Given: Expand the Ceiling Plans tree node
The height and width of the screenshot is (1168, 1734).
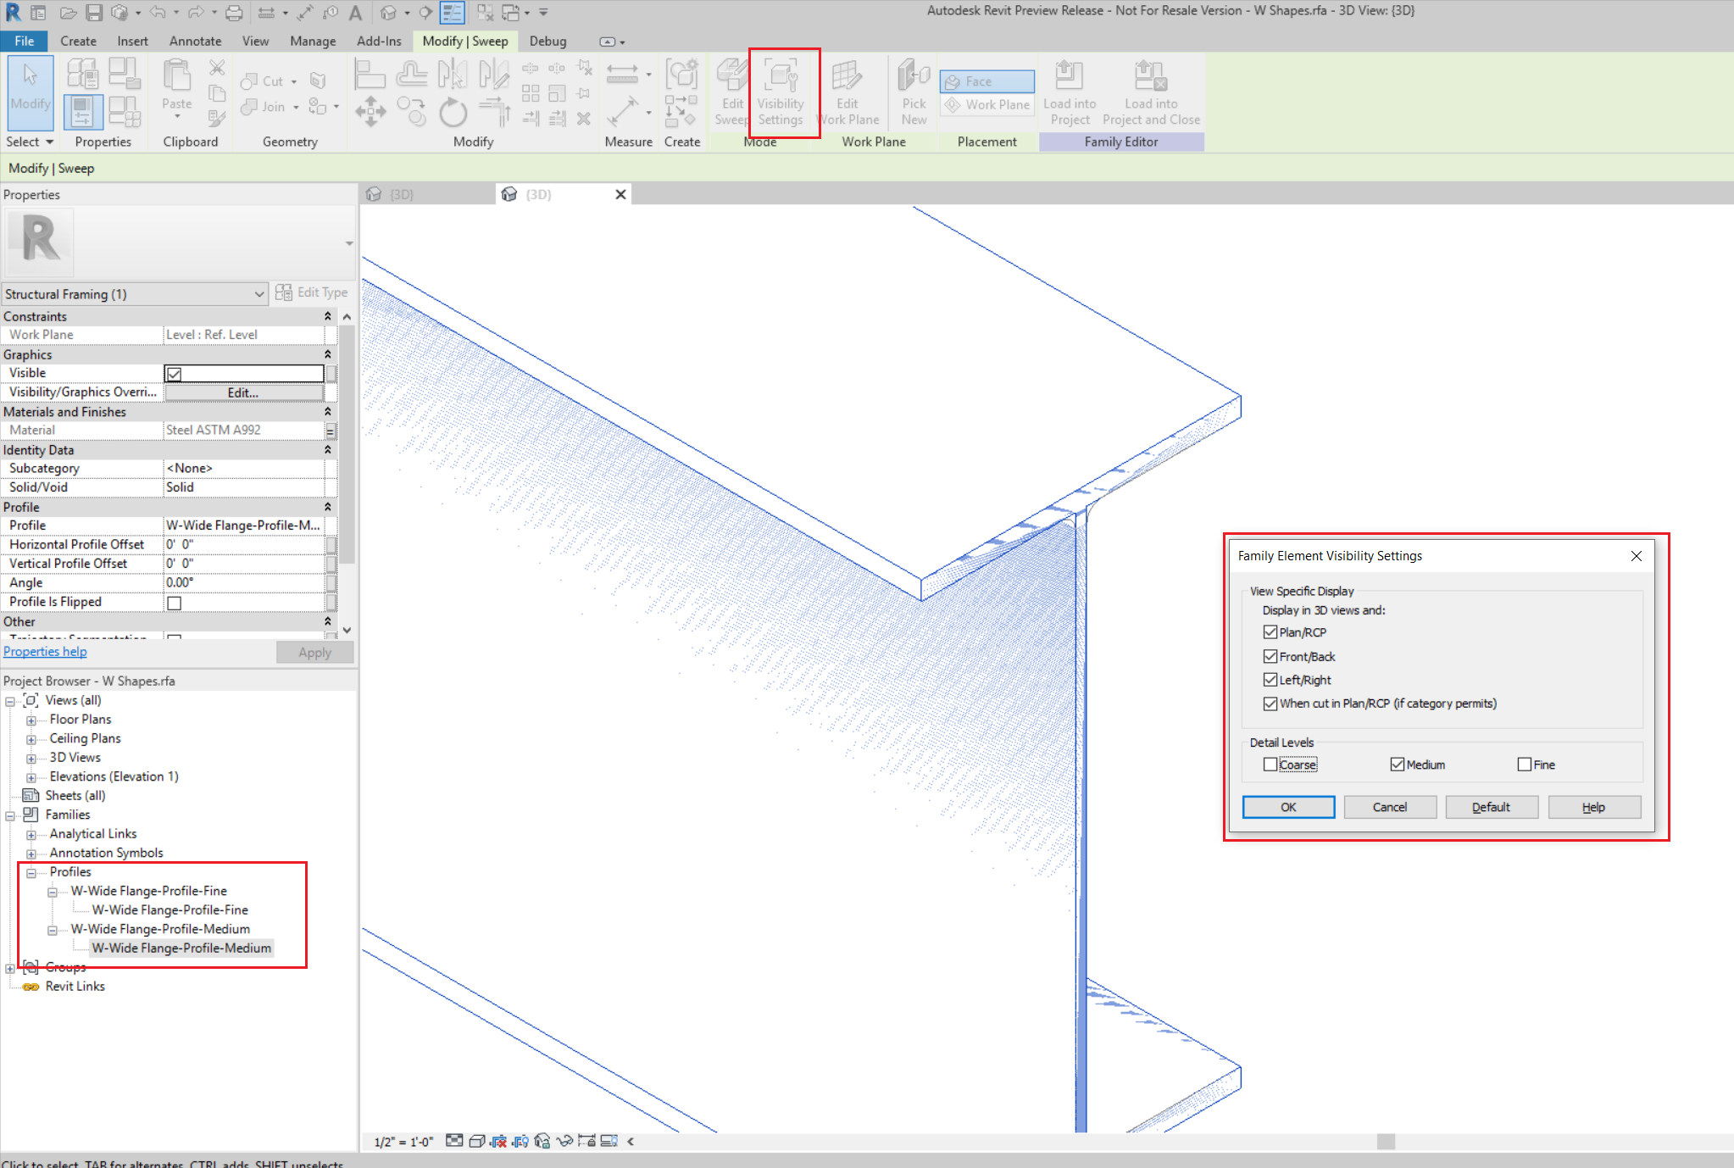Looking at the screenshot, I should (x=31, y=739).
